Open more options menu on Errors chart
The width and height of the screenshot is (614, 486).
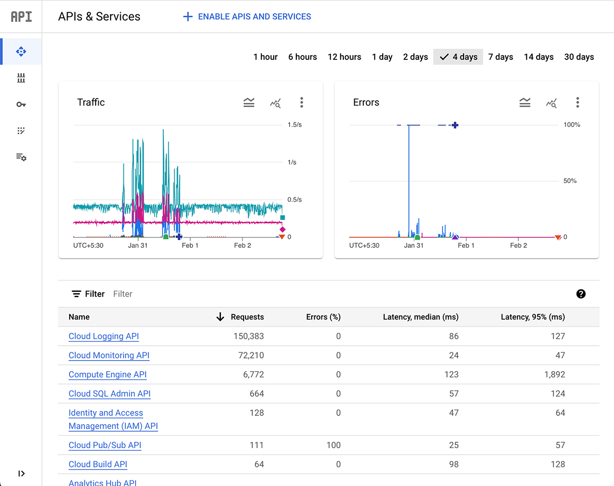pyautogui.click(x=578, y=102)
